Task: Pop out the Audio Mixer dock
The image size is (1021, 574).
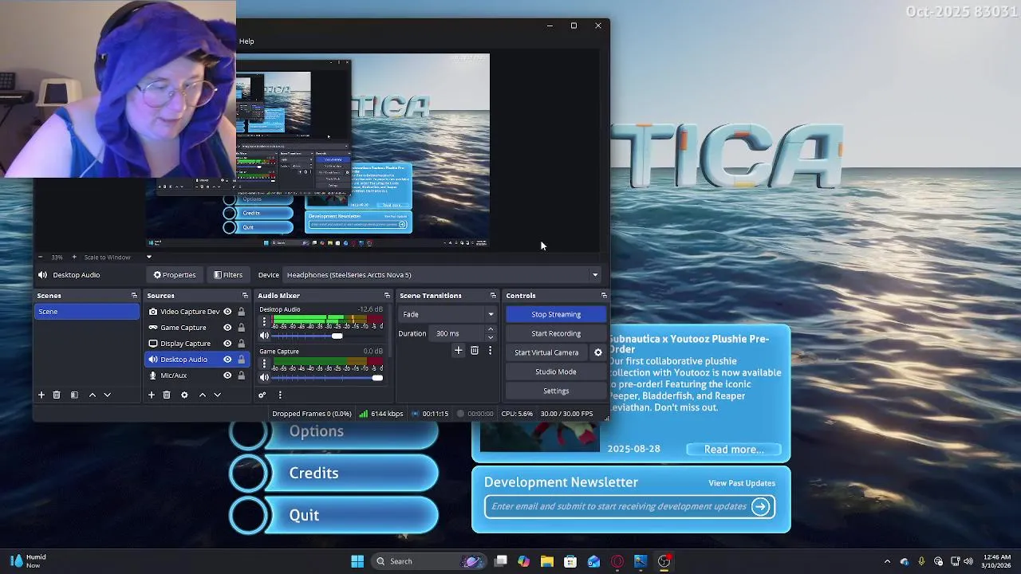Action: 387,296
